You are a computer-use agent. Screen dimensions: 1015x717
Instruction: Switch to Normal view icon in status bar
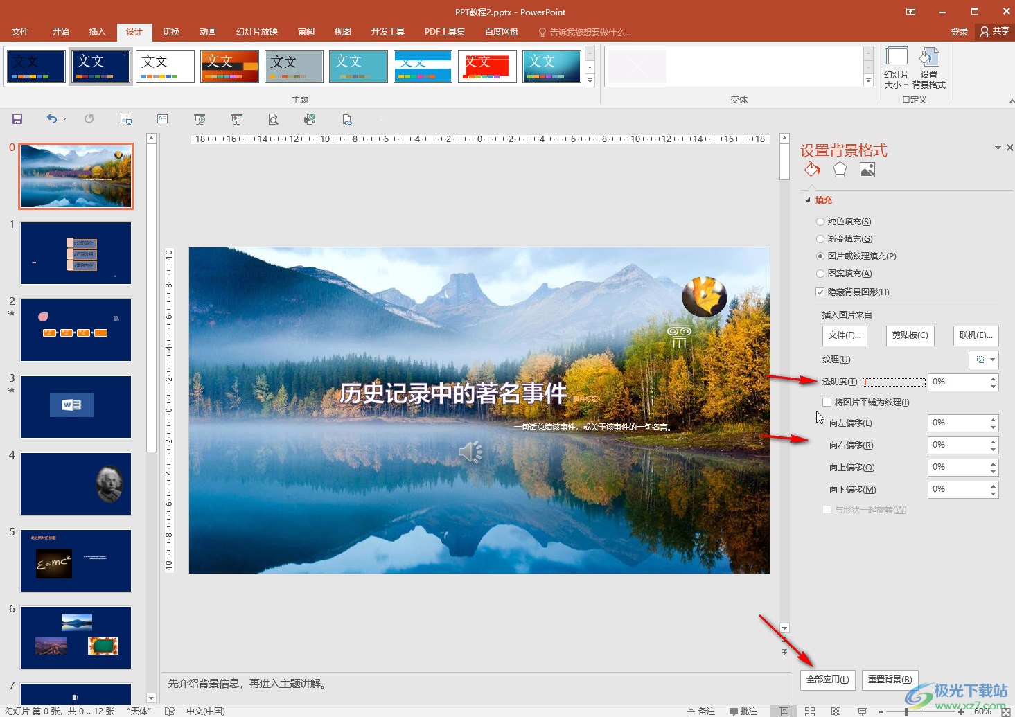point(784,711)
